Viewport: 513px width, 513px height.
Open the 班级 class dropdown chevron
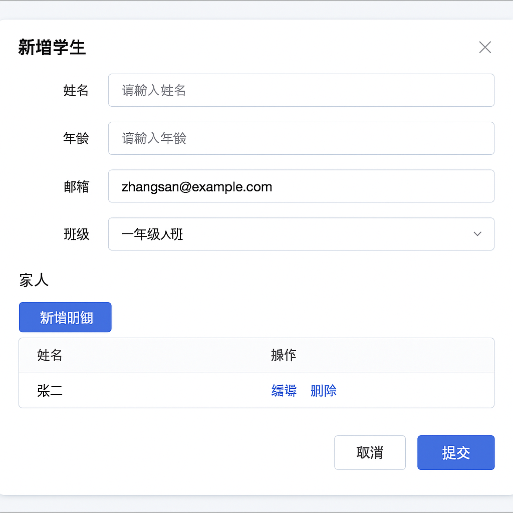tap(476, 233)
